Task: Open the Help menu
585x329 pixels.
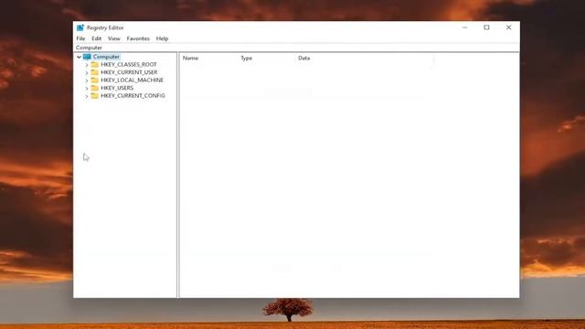Action: 162,38
